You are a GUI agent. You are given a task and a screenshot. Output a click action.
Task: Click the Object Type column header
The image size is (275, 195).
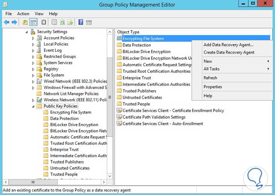(x=192, y=32)
